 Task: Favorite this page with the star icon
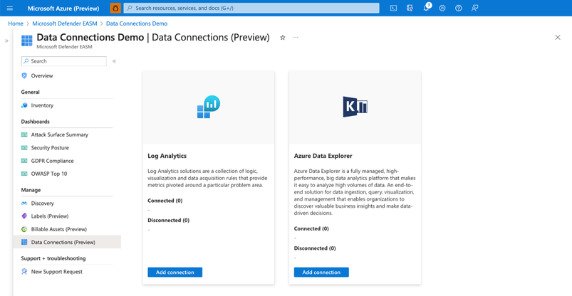coord(282,38)
